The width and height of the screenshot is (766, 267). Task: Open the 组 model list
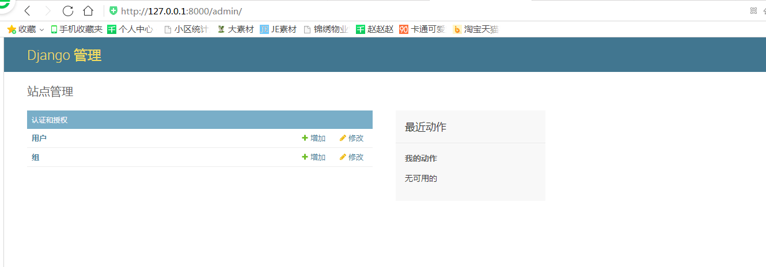pyautogui.click(x=36, y=157)
